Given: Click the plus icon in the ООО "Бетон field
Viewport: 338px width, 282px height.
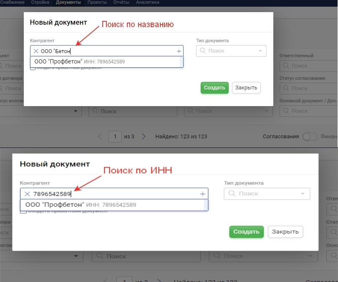Looking at the screenshot, I should pyautogui.click(x=179, y=51).
